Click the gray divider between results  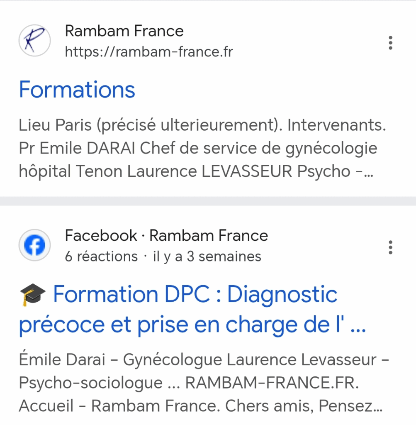click(x=208, y=201)
